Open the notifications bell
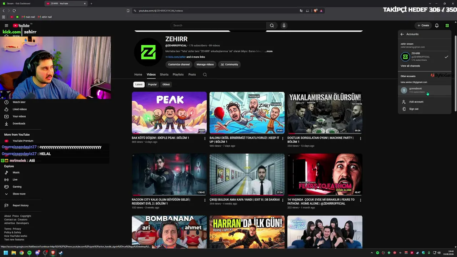 [x=437, y=25]
